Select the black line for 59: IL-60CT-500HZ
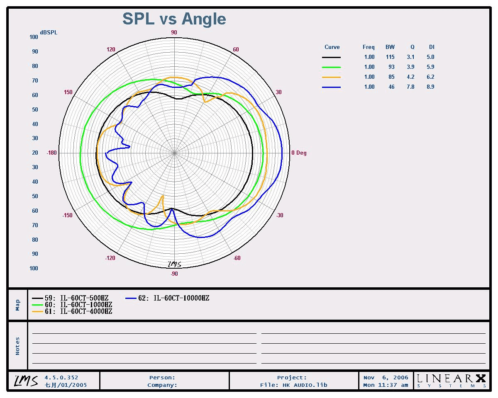Image resolution: width=498 pixels, height=398 pixels. pos(38,298)
